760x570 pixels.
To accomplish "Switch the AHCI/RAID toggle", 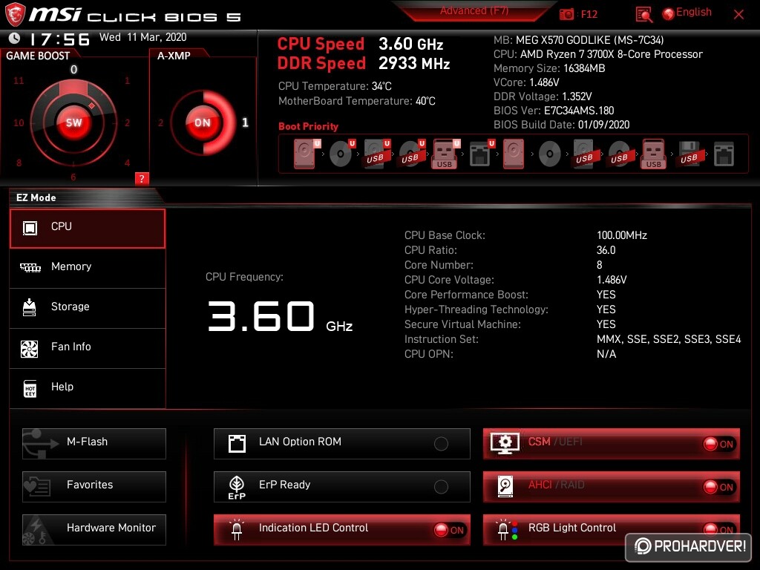I will [718, 487].
